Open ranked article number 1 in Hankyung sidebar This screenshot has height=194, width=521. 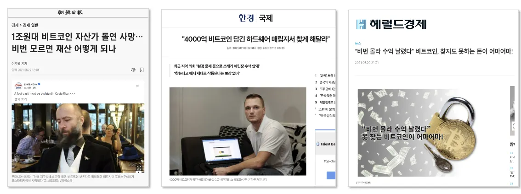click(325, 76)
